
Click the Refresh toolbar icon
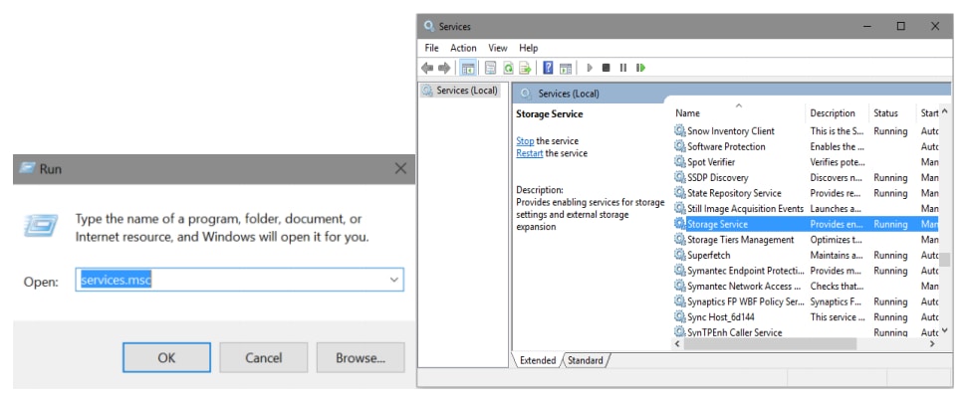tap(508, 68)
